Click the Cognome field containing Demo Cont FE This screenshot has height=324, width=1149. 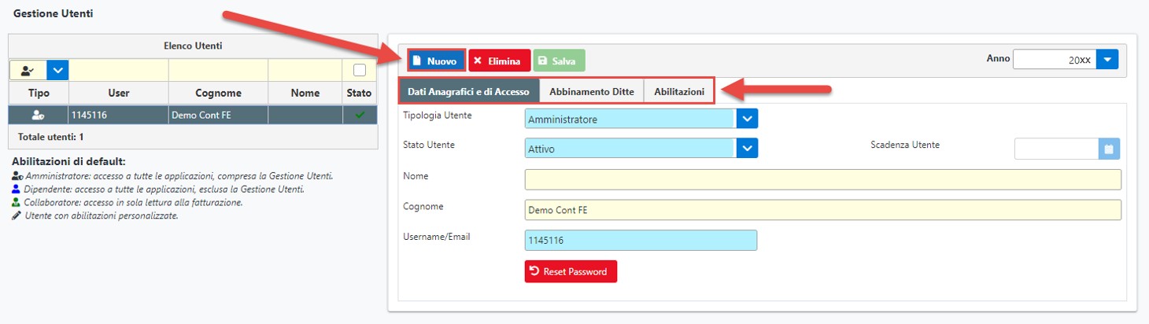click(x=822, y=210)
